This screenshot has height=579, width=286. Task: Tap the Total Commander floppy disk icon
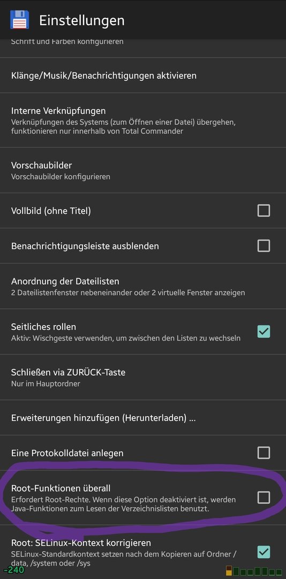tap(20, 20)
